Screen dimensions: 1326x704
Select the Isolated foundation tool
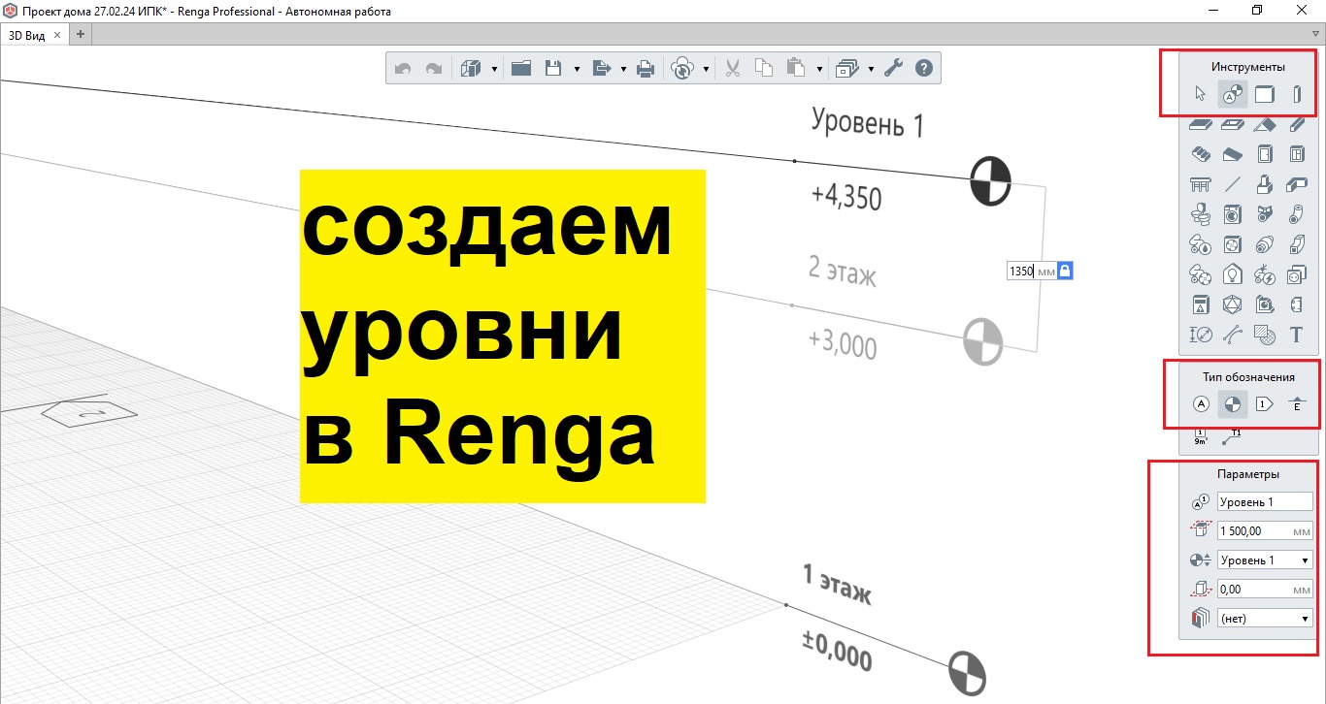coord(1264,184)
